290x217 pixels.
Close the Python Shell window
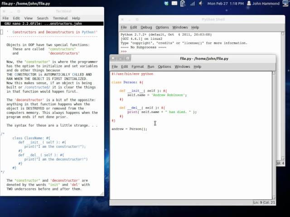[x=122, y=19]
